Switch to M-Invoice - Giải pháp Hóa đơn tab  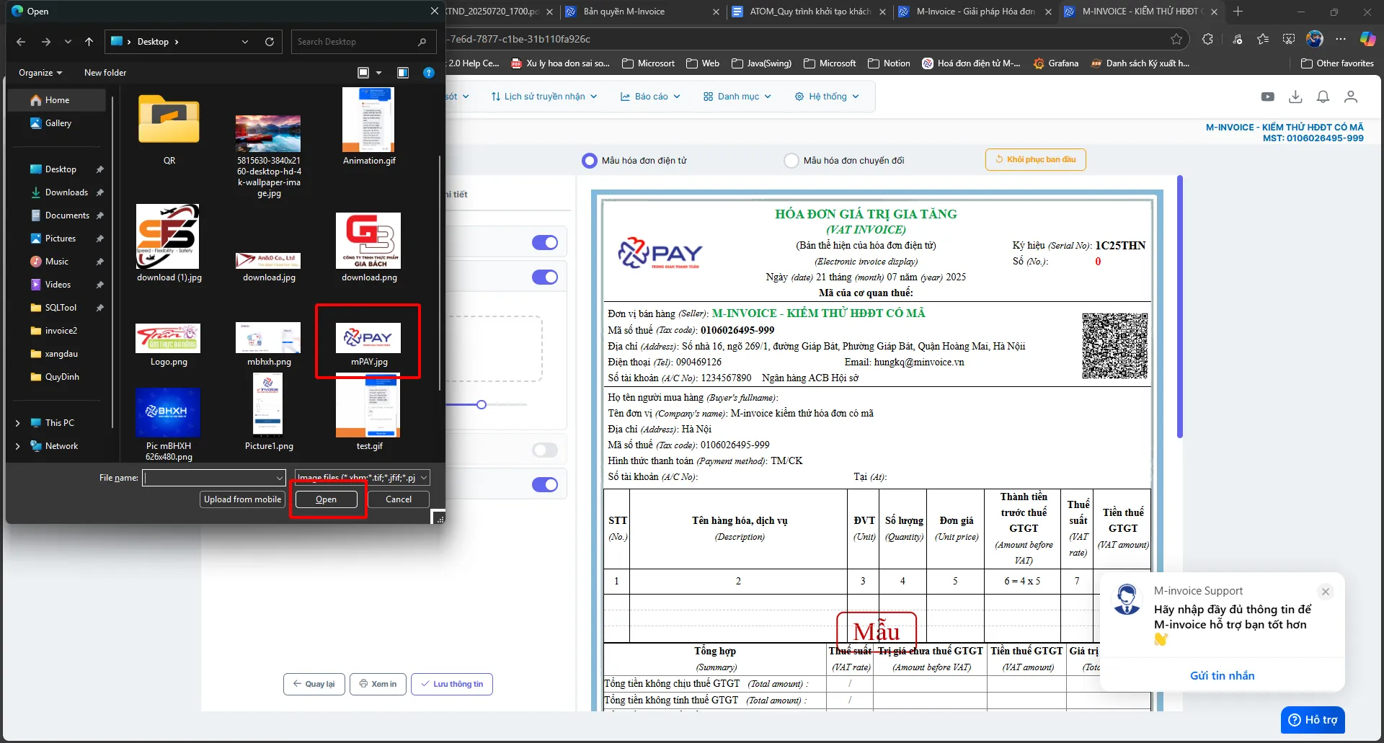tap(975, 12)
